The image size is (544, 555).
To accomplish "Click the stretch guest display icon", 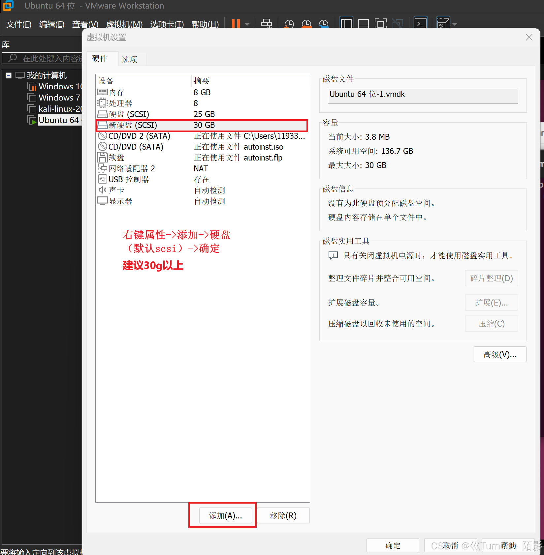I will pyautogui.click(x=443, y=23).
